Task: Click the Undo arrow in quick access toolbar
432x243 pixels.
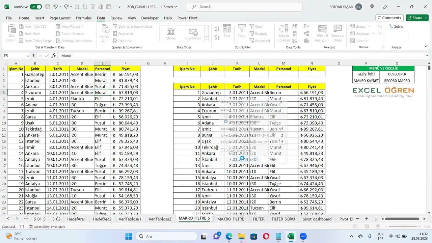Action: pos(55,7)
